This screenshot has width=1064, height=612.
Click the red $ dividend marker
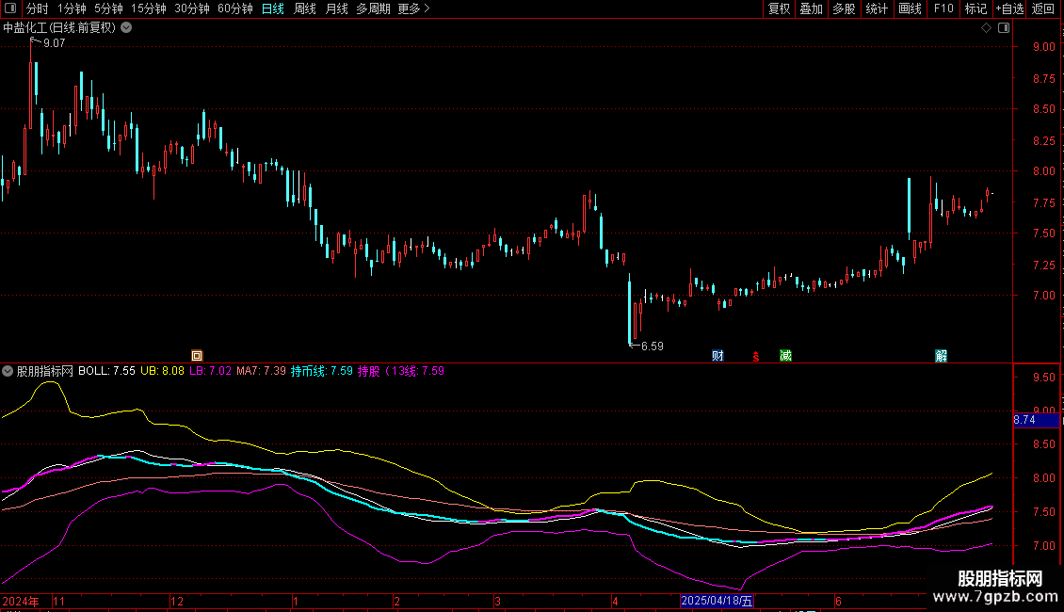pos(756,356)
